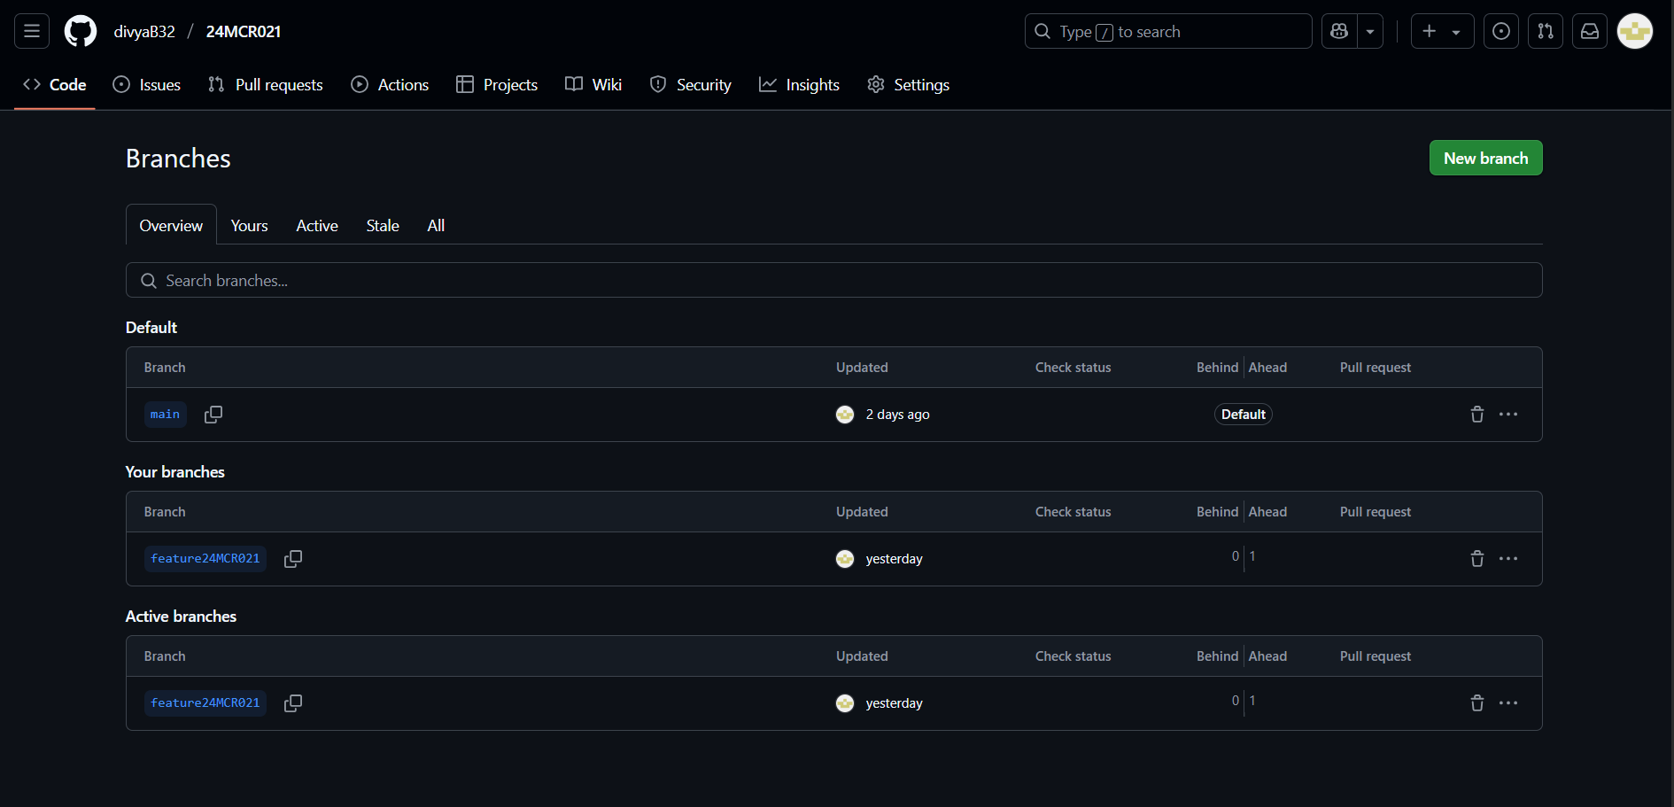
Task: Open the hamburger navigation menu
Action: pyautogui.click(x=32, y=32)
